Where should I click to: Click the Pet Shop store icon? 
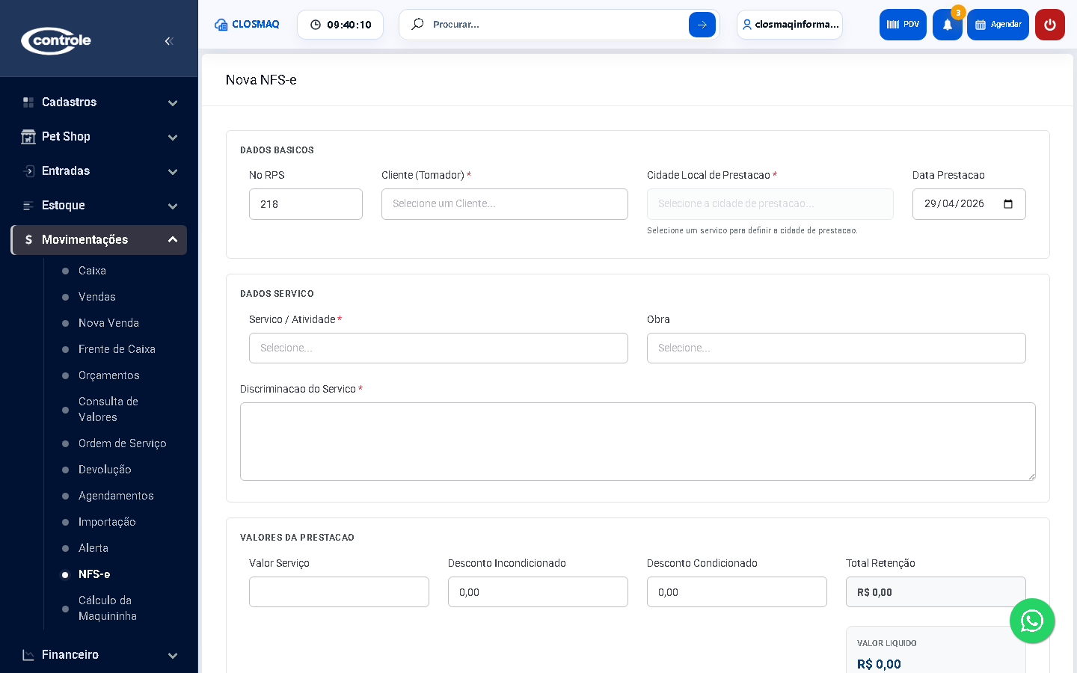tap(28, 137)
